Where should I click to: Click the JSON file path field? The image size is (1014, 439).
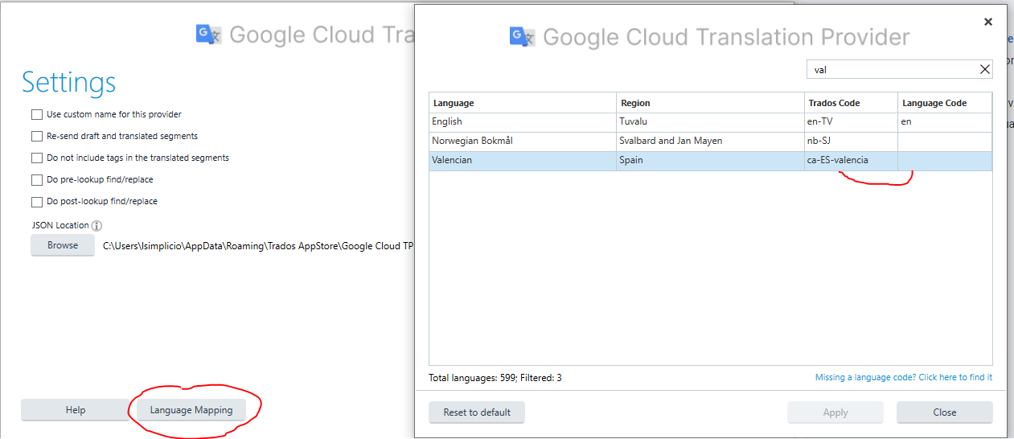[x=257, y=246]
